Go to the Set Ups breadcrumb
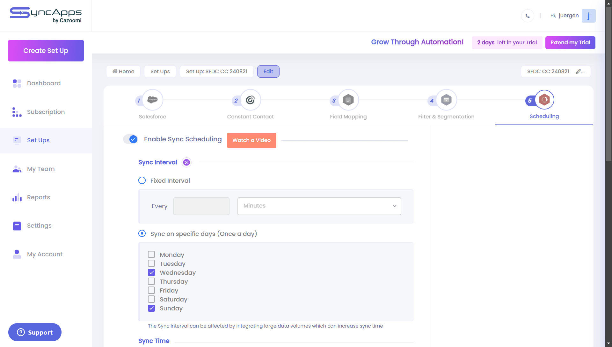The width and height of the screenshot is (612, 347). click(x=160, y=71)
